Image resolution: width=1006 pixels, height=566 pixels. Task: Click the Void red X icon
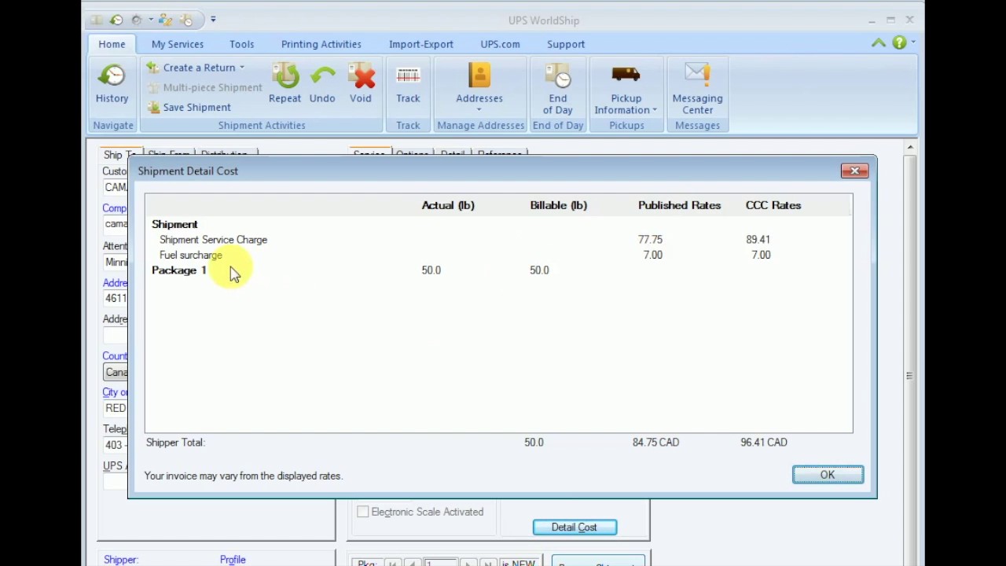(x=361, y=76)
